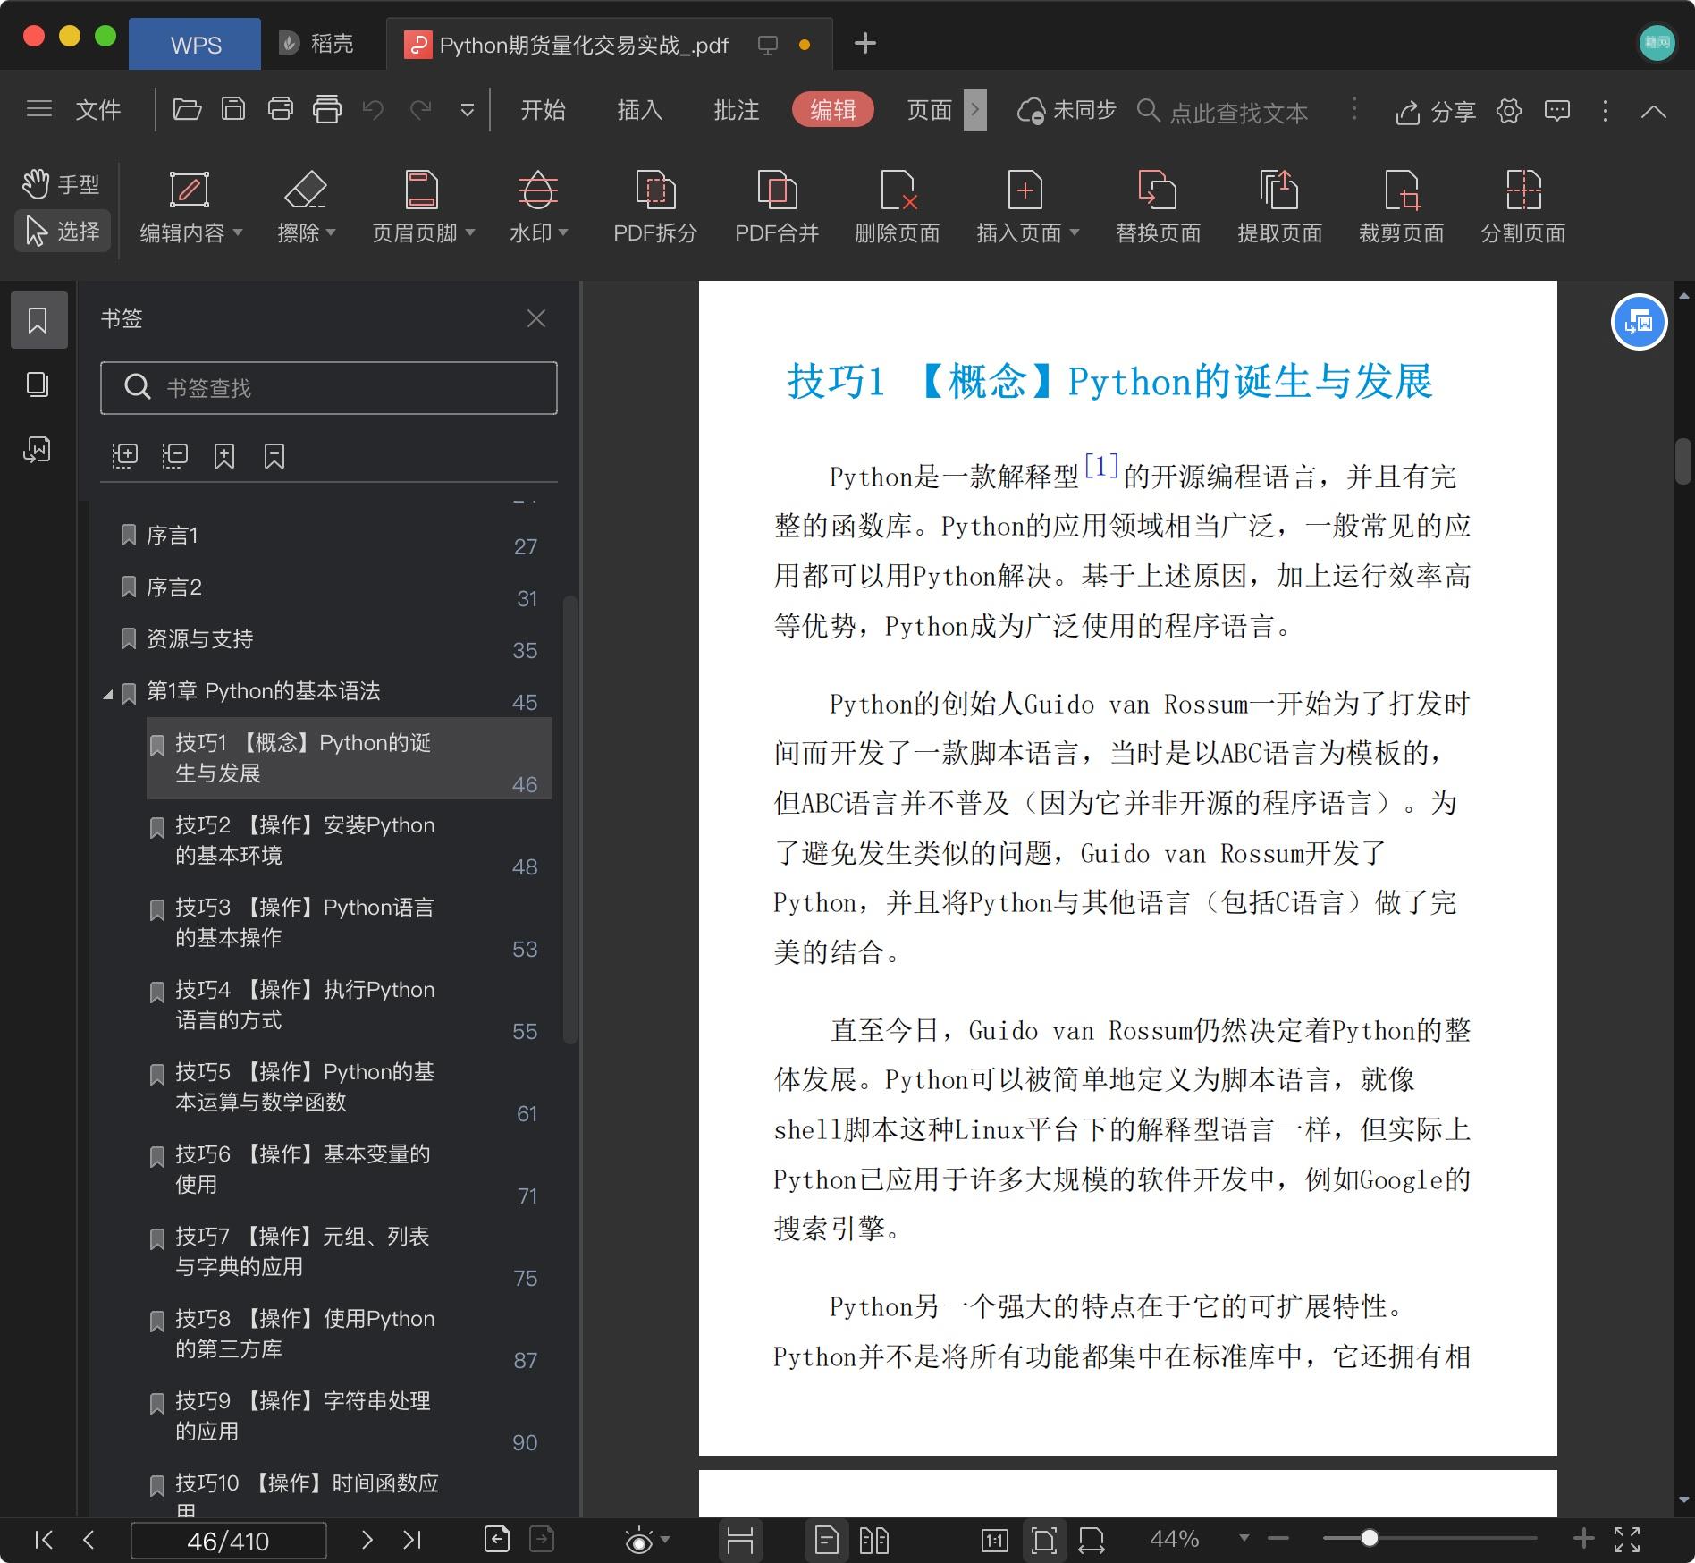Screen dimensions: 1695x1563
Task: Adjust the zoom slider handle
Action: pos(1369,1538)
